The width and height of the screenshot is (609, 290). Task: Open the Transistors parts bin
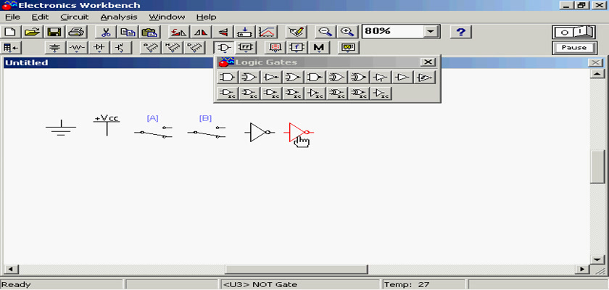[121, 48]
